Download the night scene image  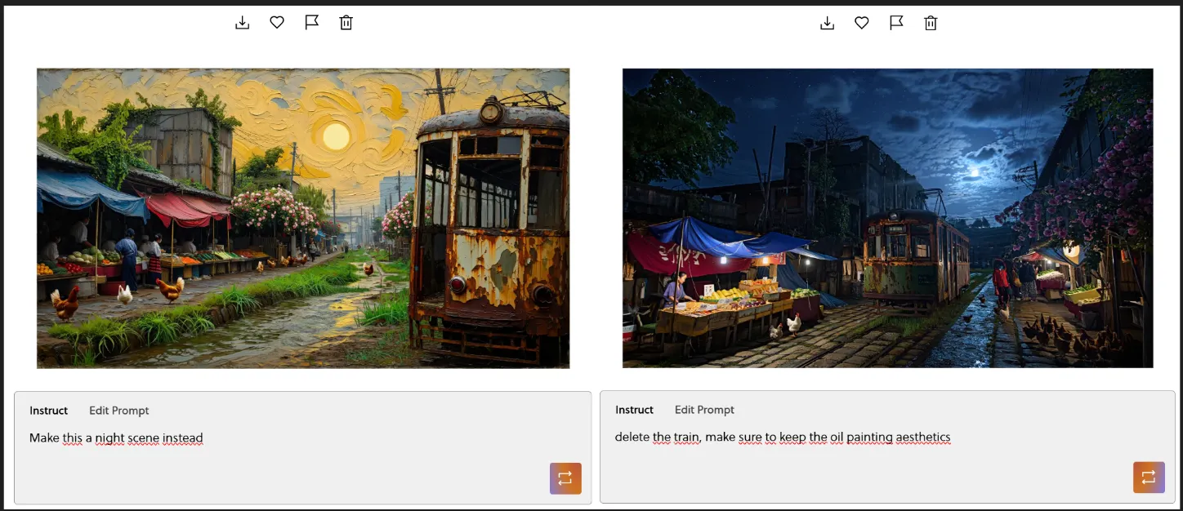pos(827,23)
